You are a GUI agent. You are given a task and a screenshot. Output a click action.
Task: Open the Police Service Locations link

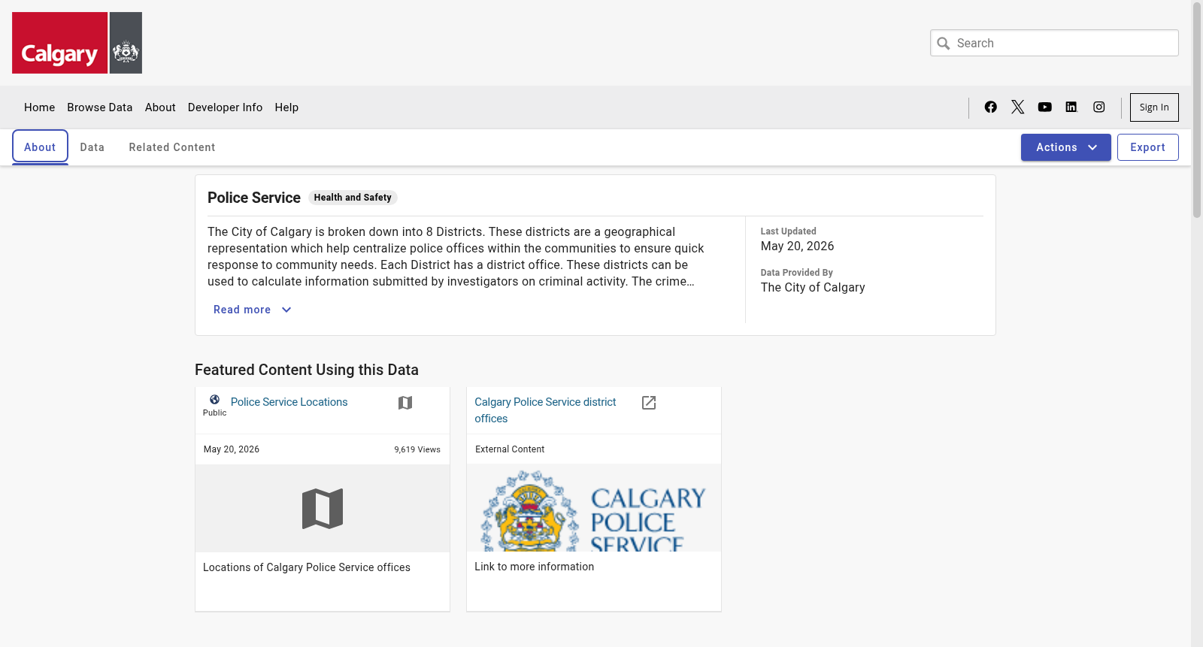click(289, 402)
